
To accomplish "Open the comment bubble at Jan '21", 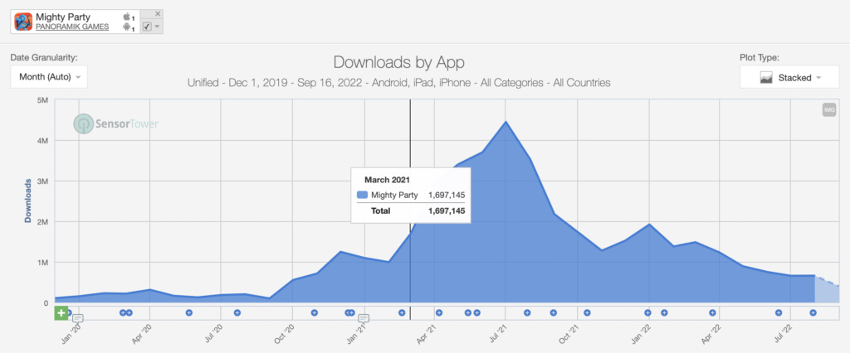I will [x=364, y=318].
